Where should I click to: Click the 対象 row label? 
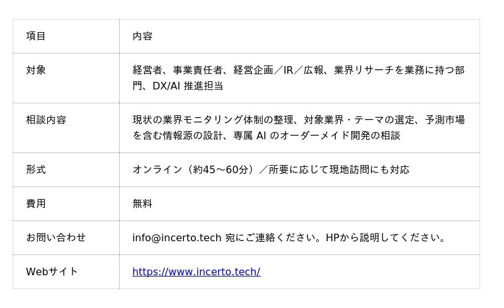click(36, 71)
